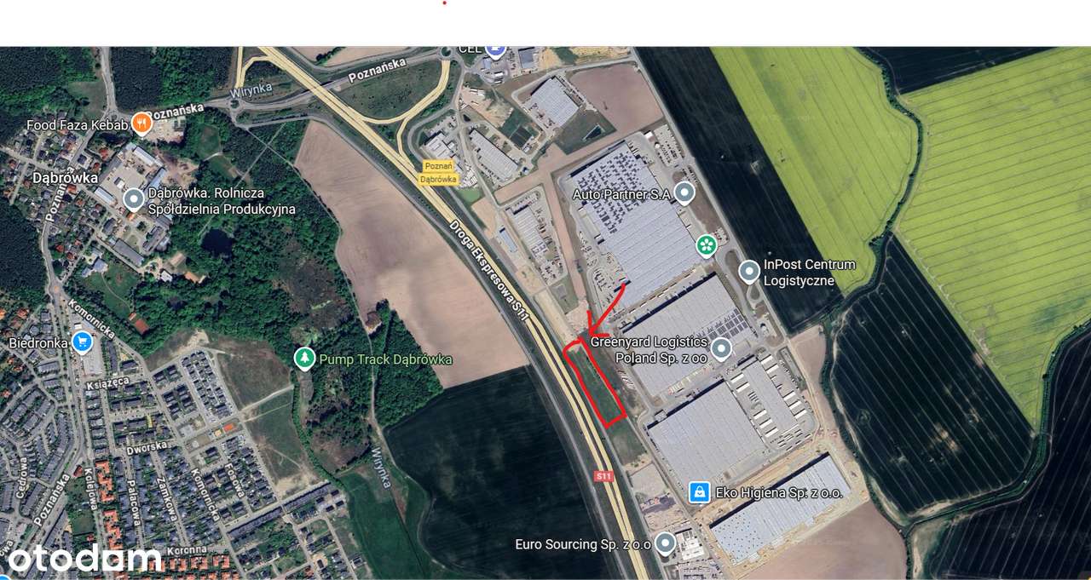Click the red-outlined land plot

(595, 382)
